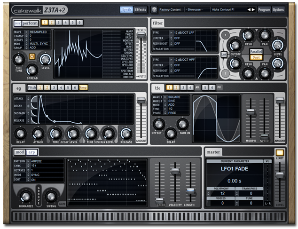298x229 pixels.
Task: Click the EG Sustain Level knob
Action: (108, 134)
